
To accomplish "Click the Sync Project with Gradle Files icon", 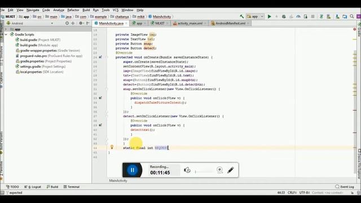I will [x=322, y=16].
